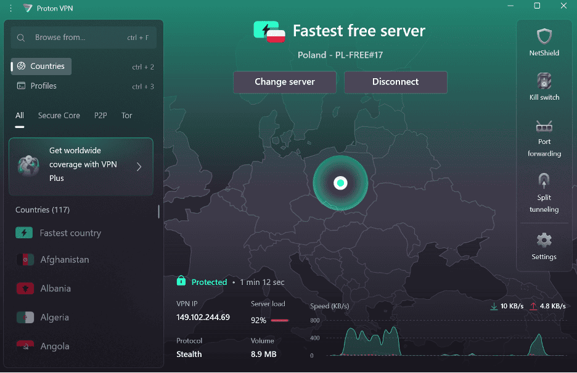Click the 92% server load indicator bar
Image resolution: width=577 pixels, height=373 pixels.
(x=279, y=320)
